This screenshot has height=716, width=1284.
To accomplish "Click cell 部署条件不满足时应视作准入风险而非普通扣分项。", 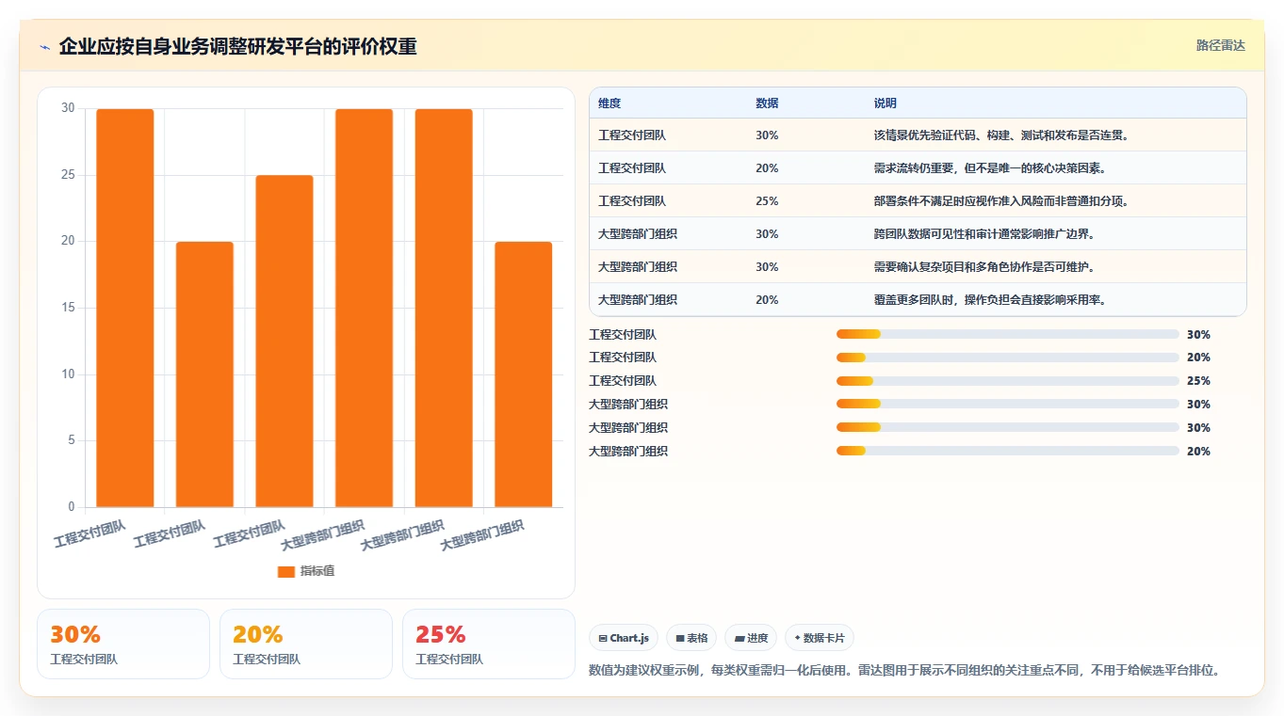I will pos(1001,201).
